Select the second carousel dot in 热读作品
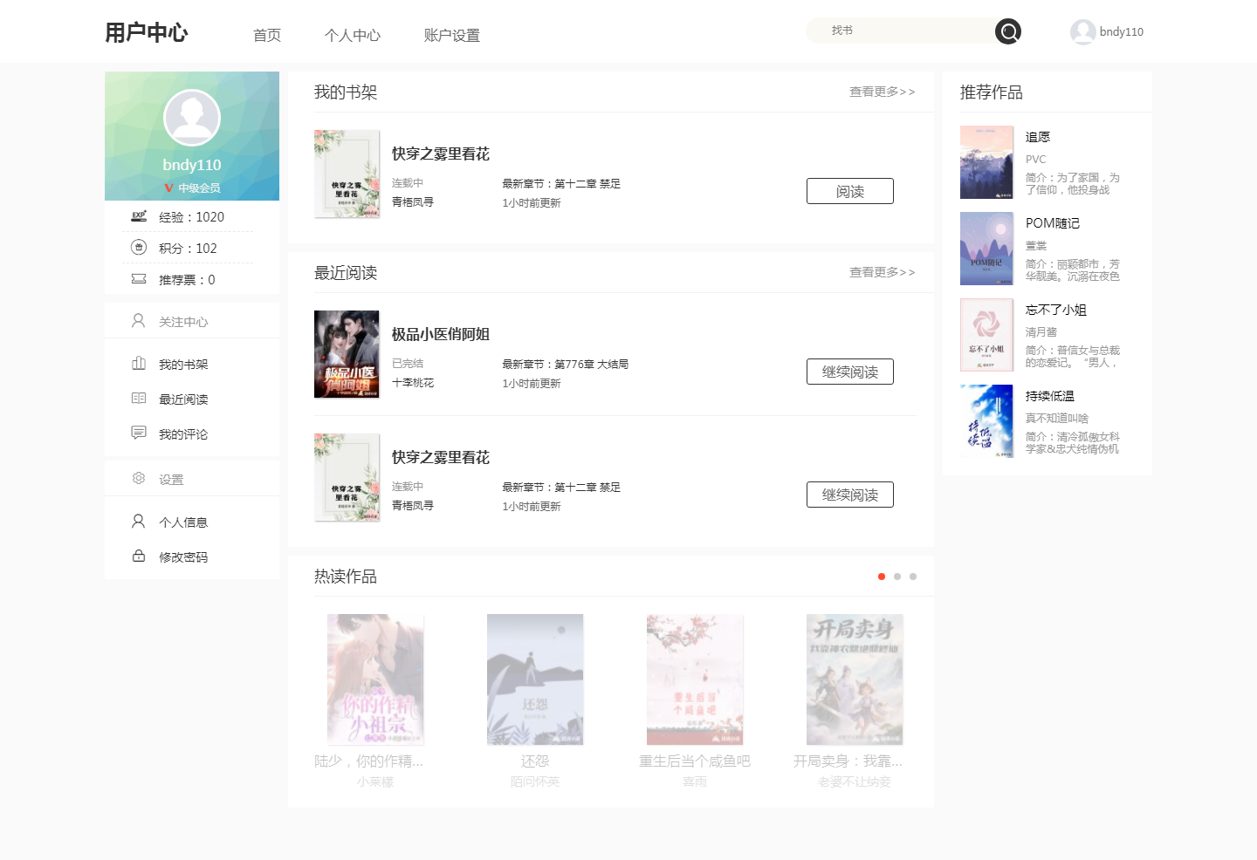This screenshot has height=860, width=1257. (897, 577)
